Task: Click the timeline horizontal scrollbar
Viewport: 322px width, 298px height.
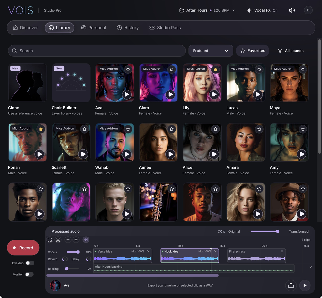Action: coord(132,276)
